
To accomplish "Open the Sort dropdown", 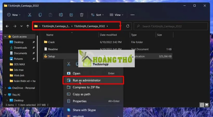I will point(97,15).
